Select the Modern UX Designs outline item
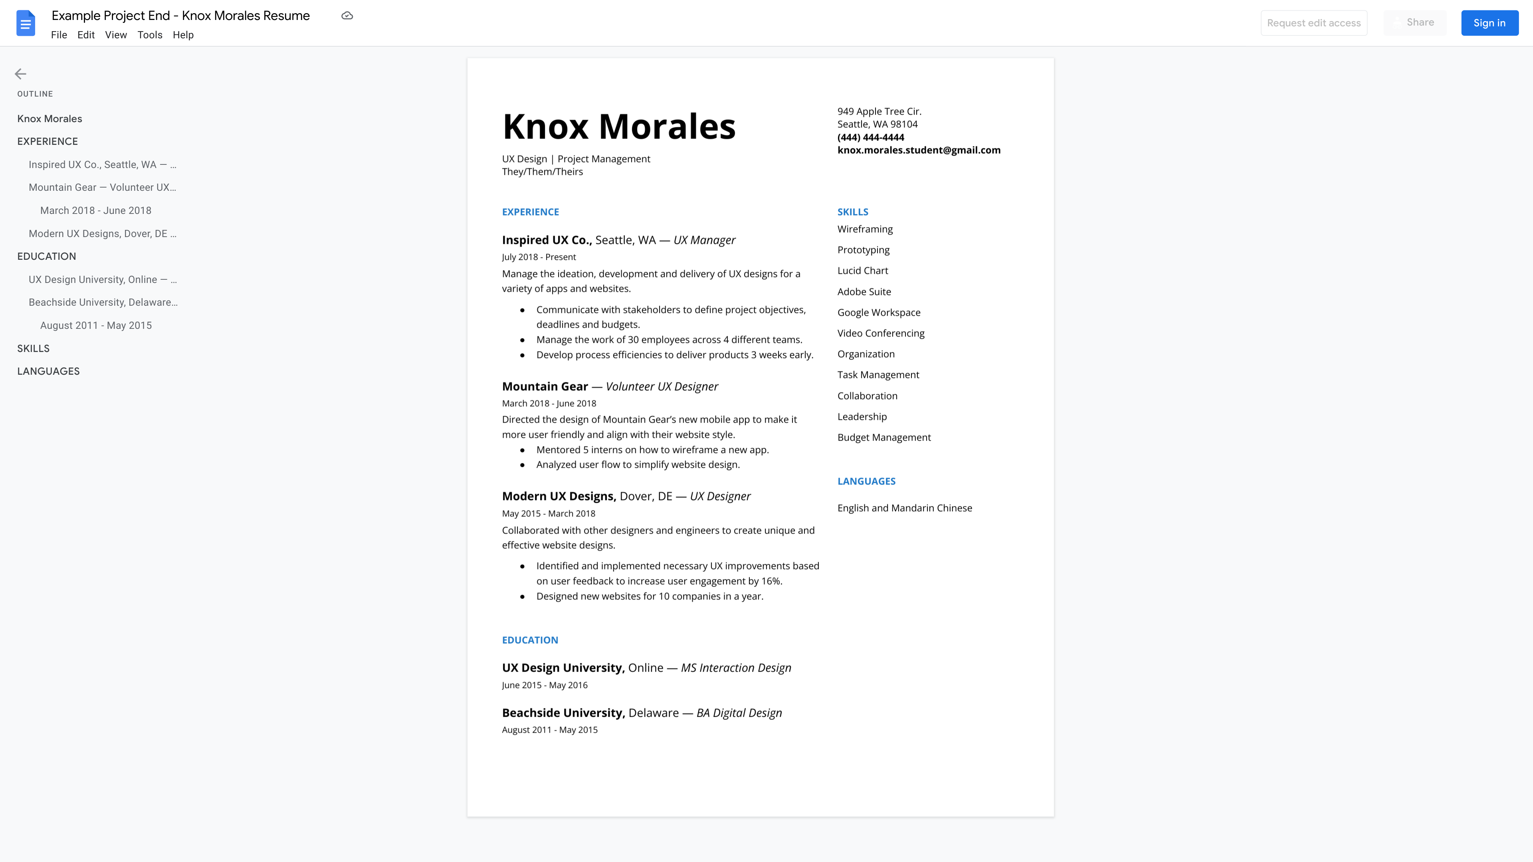Viewport: 1533px width, 862px height. (102, 233)
